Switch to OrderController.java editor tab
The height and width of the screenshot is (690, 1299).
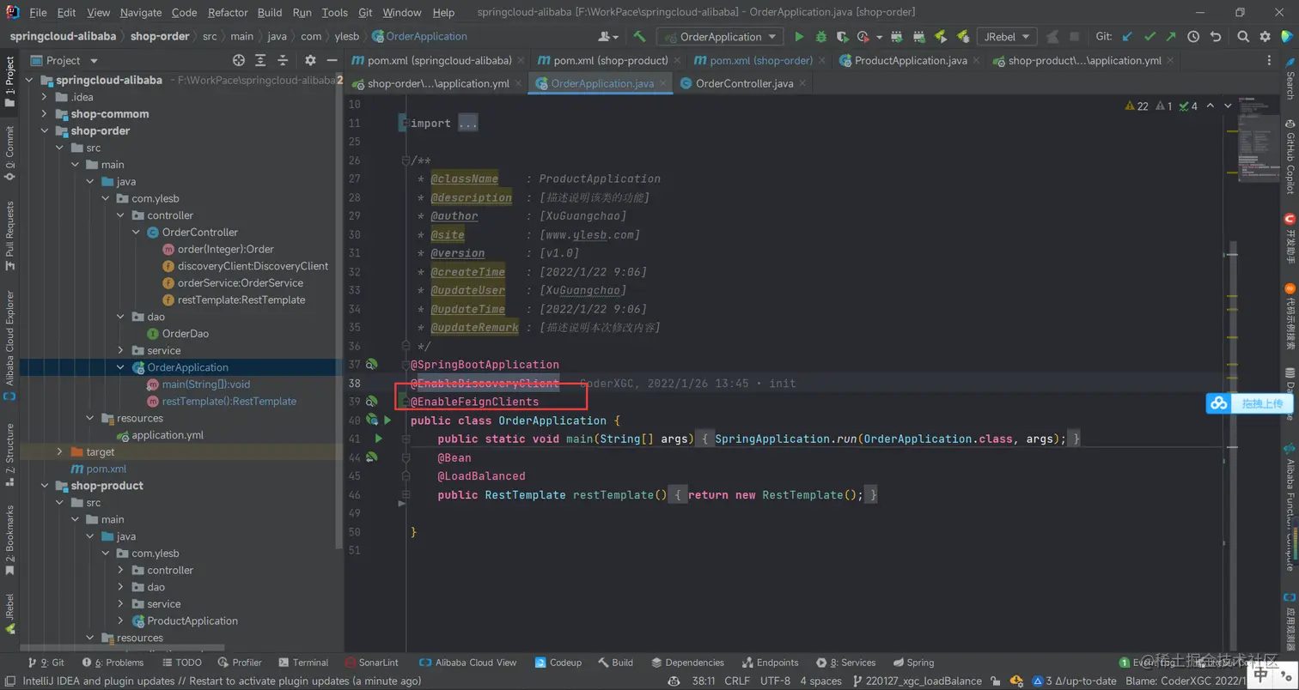[x=743, y=83]
